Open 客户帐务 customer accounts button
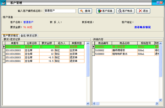The image size is (165, 108). coord(125,11)
